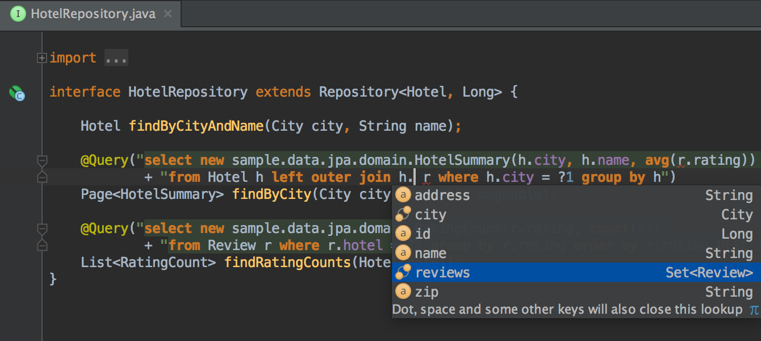The width and height of the screenshot is (761, 341).
Task: Click the bean property icon next to city
Action: (x=403, y=214)
